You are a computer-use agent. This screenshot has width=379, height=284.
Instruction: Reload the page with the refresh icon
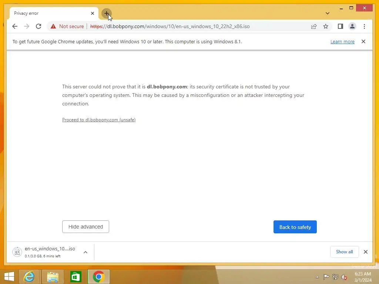pyautogui.click(x=38, y=26)
